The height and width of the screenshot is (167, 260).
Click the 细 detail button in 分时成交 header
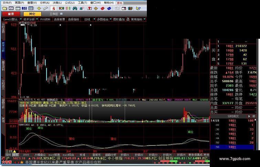pos(254,116)
